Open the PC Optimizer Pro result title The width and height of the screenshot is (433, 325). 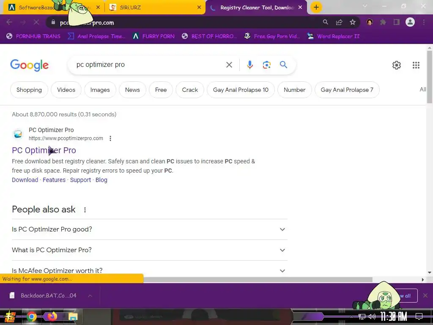pos(44,150)
